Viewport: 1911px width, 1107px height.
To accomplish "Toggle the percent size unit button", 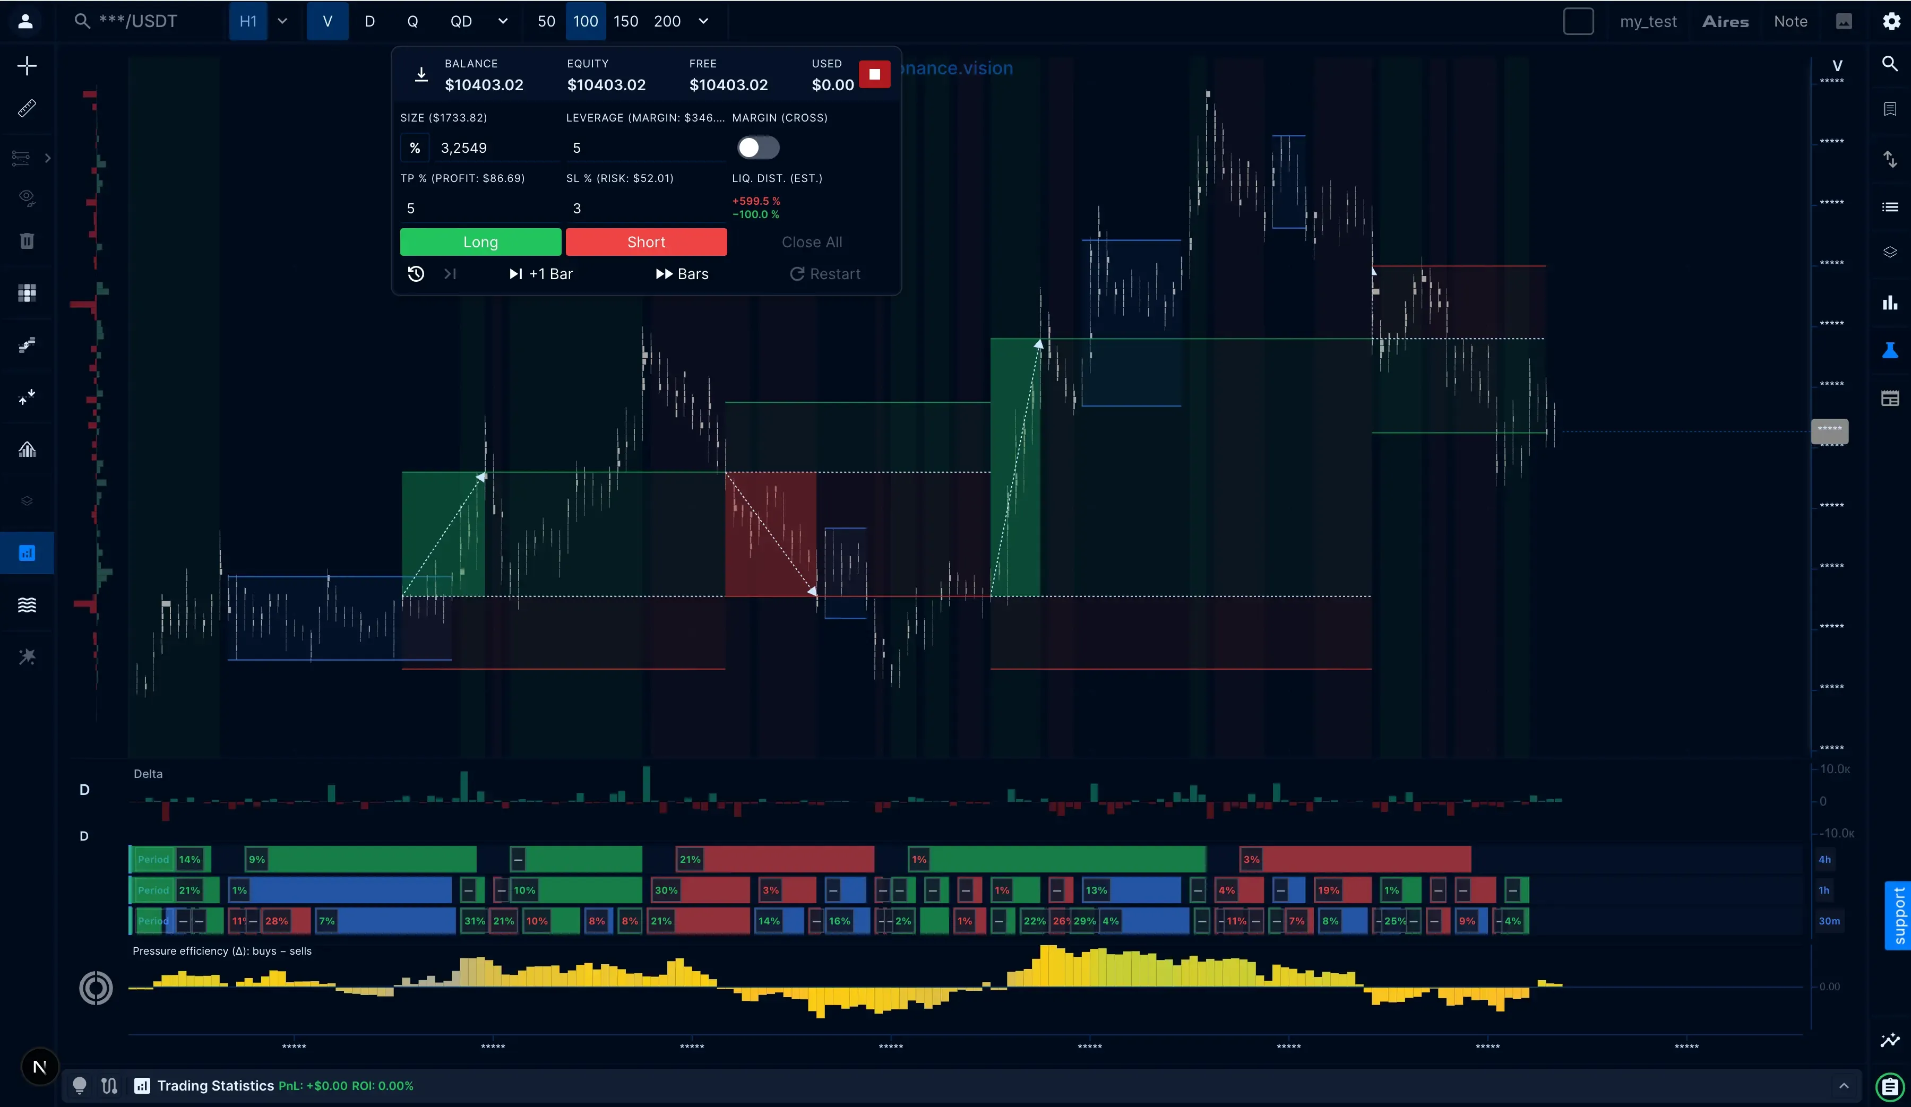I will point(415,148).
